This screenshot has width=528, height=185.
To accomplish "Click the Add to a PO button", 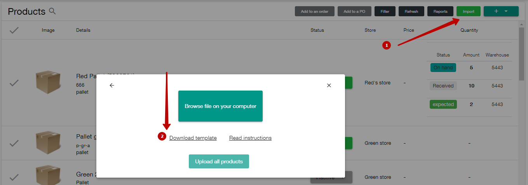I will point(354,11).
